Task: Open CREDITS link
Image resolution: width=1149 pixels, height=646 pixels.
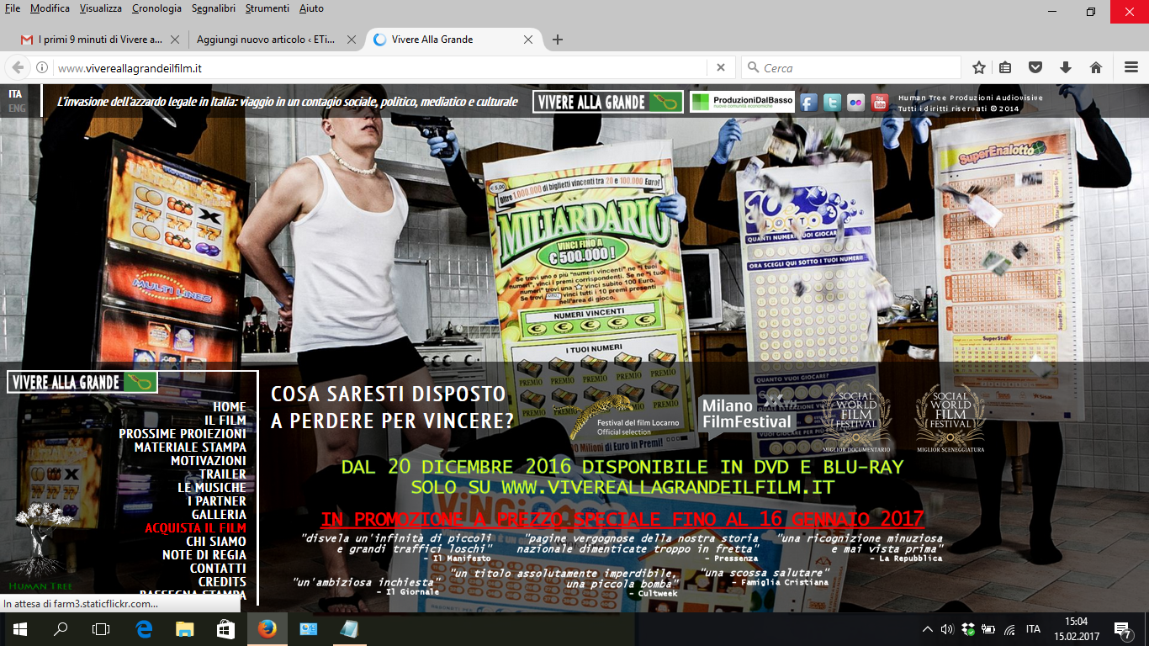Action: (222, 582)
